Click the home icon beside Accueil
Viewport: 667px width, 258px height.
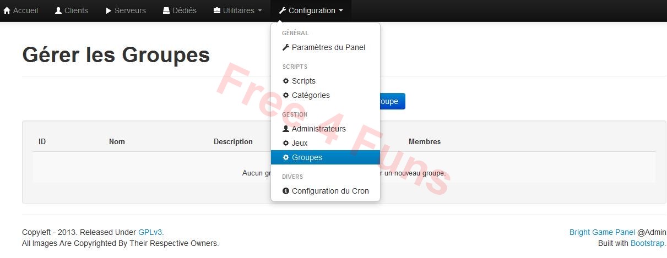pyautogui.click(x=7, y=10)
